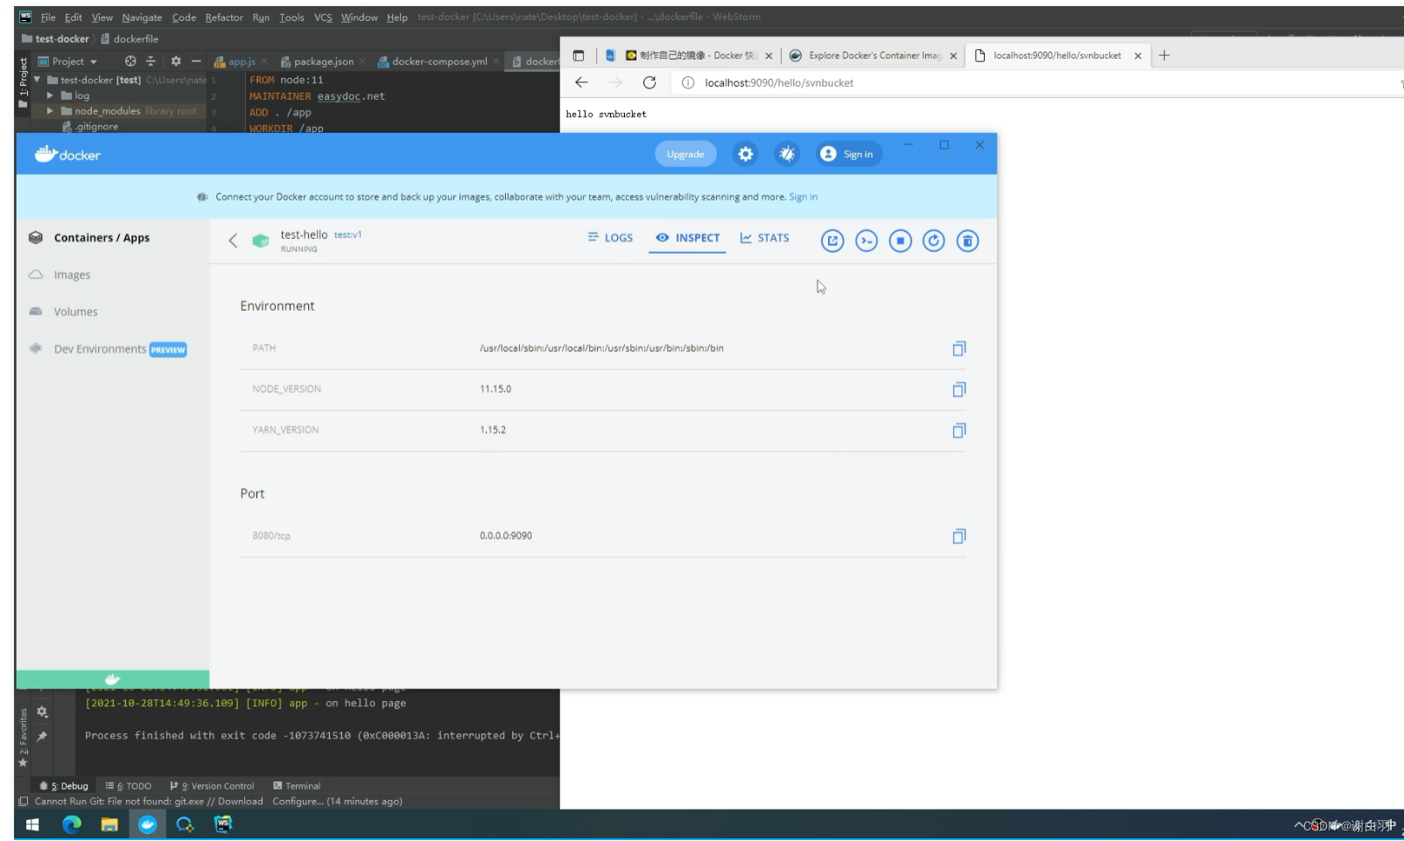Open the Project view dropdown

(x=67, y=61)
